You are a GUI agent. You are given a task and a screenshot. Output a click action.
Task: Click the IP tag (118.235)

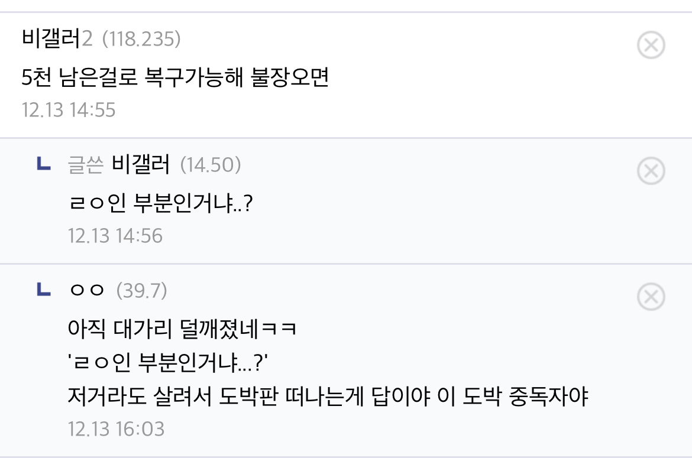[x=141, y=40]
